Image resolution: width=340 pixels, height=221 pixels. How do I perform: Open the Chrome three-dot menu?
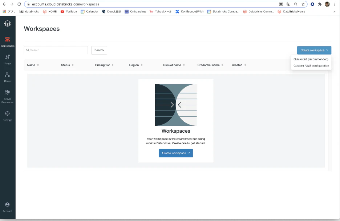click(x=335, y=4)
